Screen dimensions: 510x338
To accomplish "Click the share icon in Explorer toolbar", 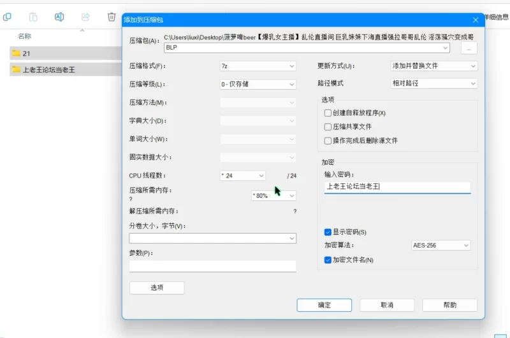I will tap(85, 17).
